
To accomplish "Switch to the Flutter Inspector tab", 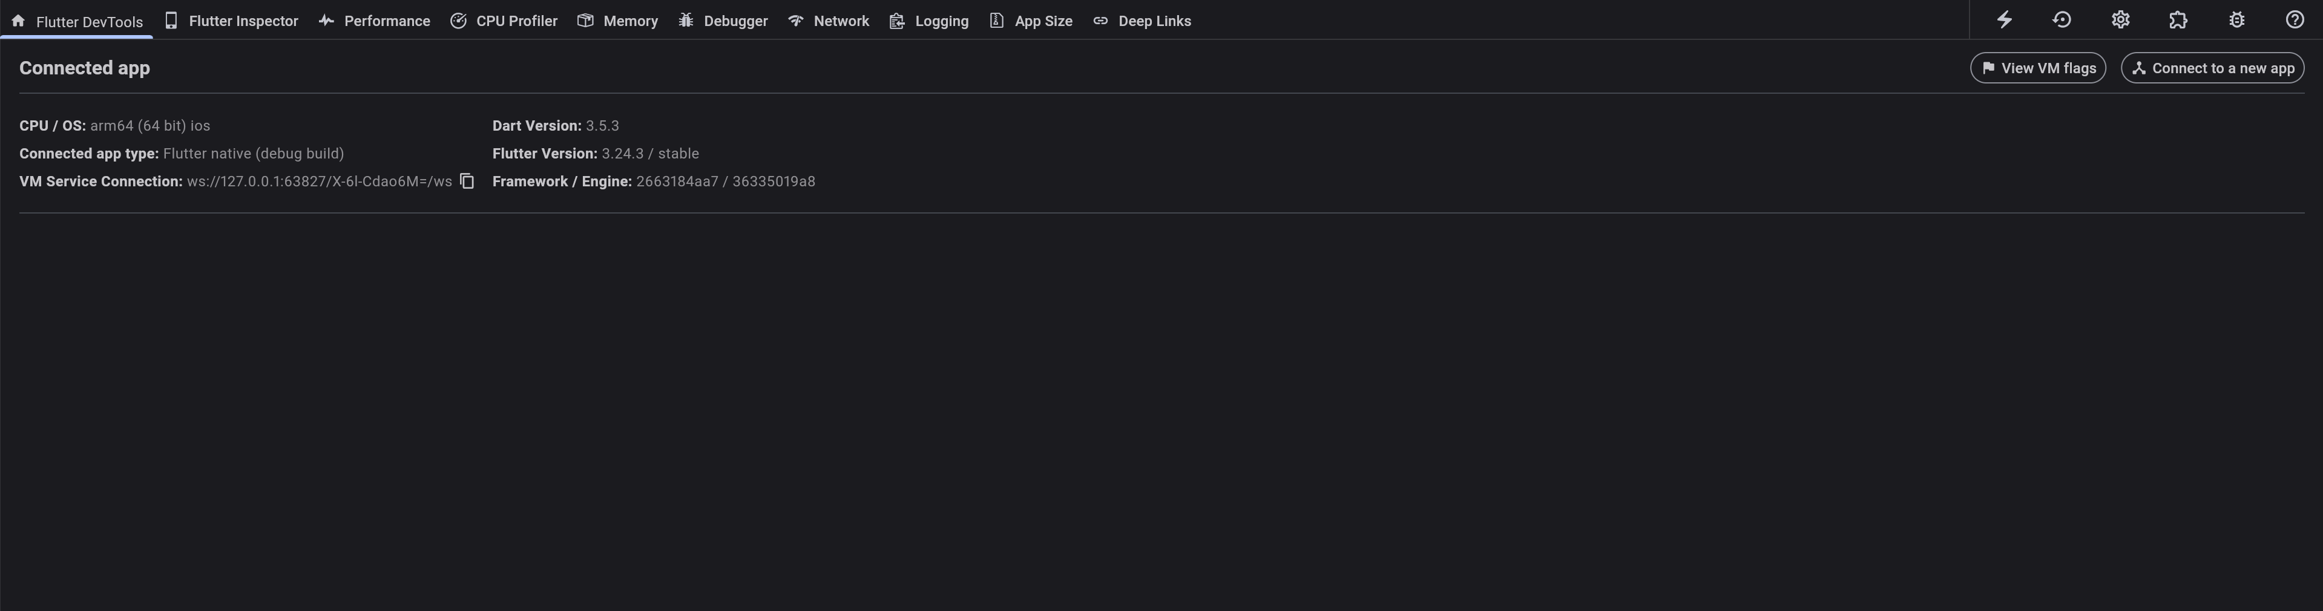I will (231, 21).
